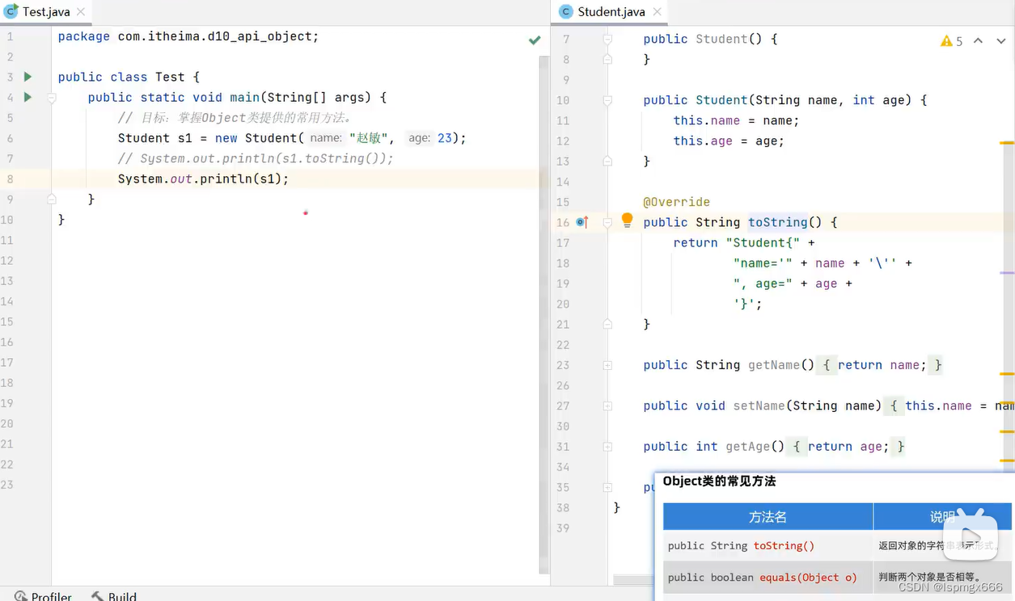Collapse the toString method fold marker
1015x601 pixels.
pyautogui.click(x=607, y=222)
